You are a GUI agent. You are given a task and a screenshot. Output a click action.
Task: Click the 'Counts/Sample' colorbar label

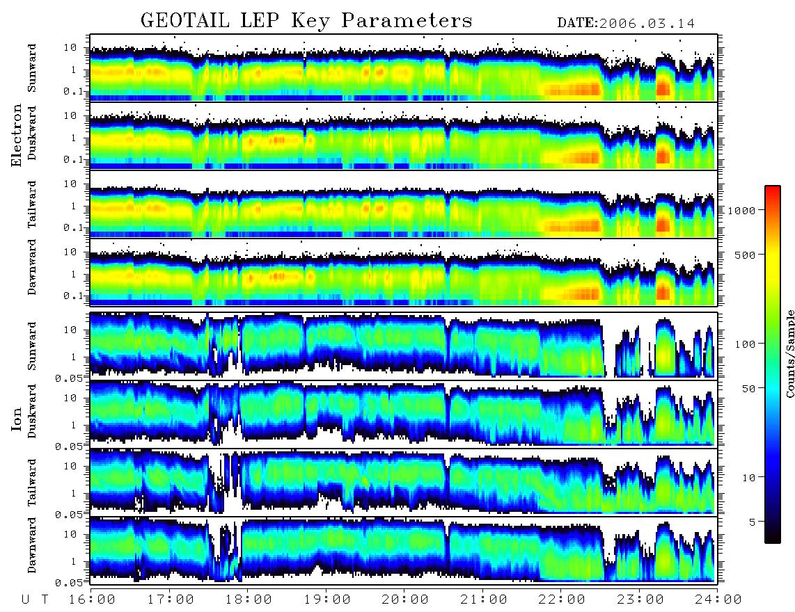(x=789, y=353)
